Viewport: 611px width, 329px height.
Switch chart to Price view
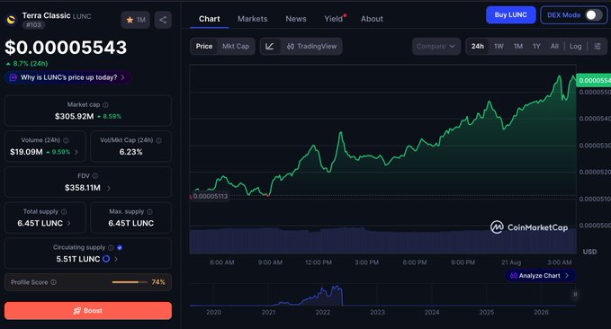[x=204, y=47]
